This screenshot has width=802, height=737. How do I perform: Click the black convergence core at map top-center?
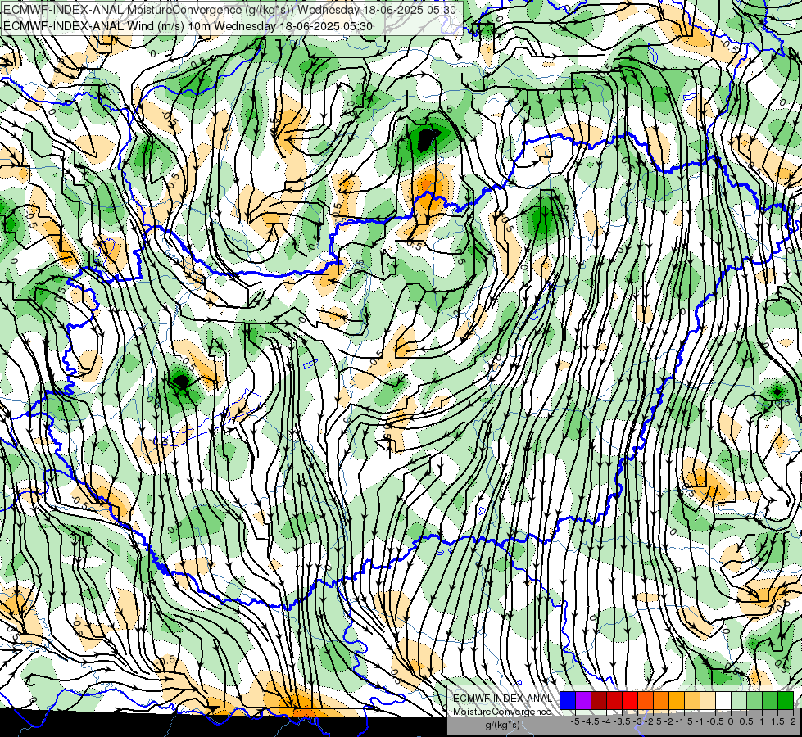425,140
